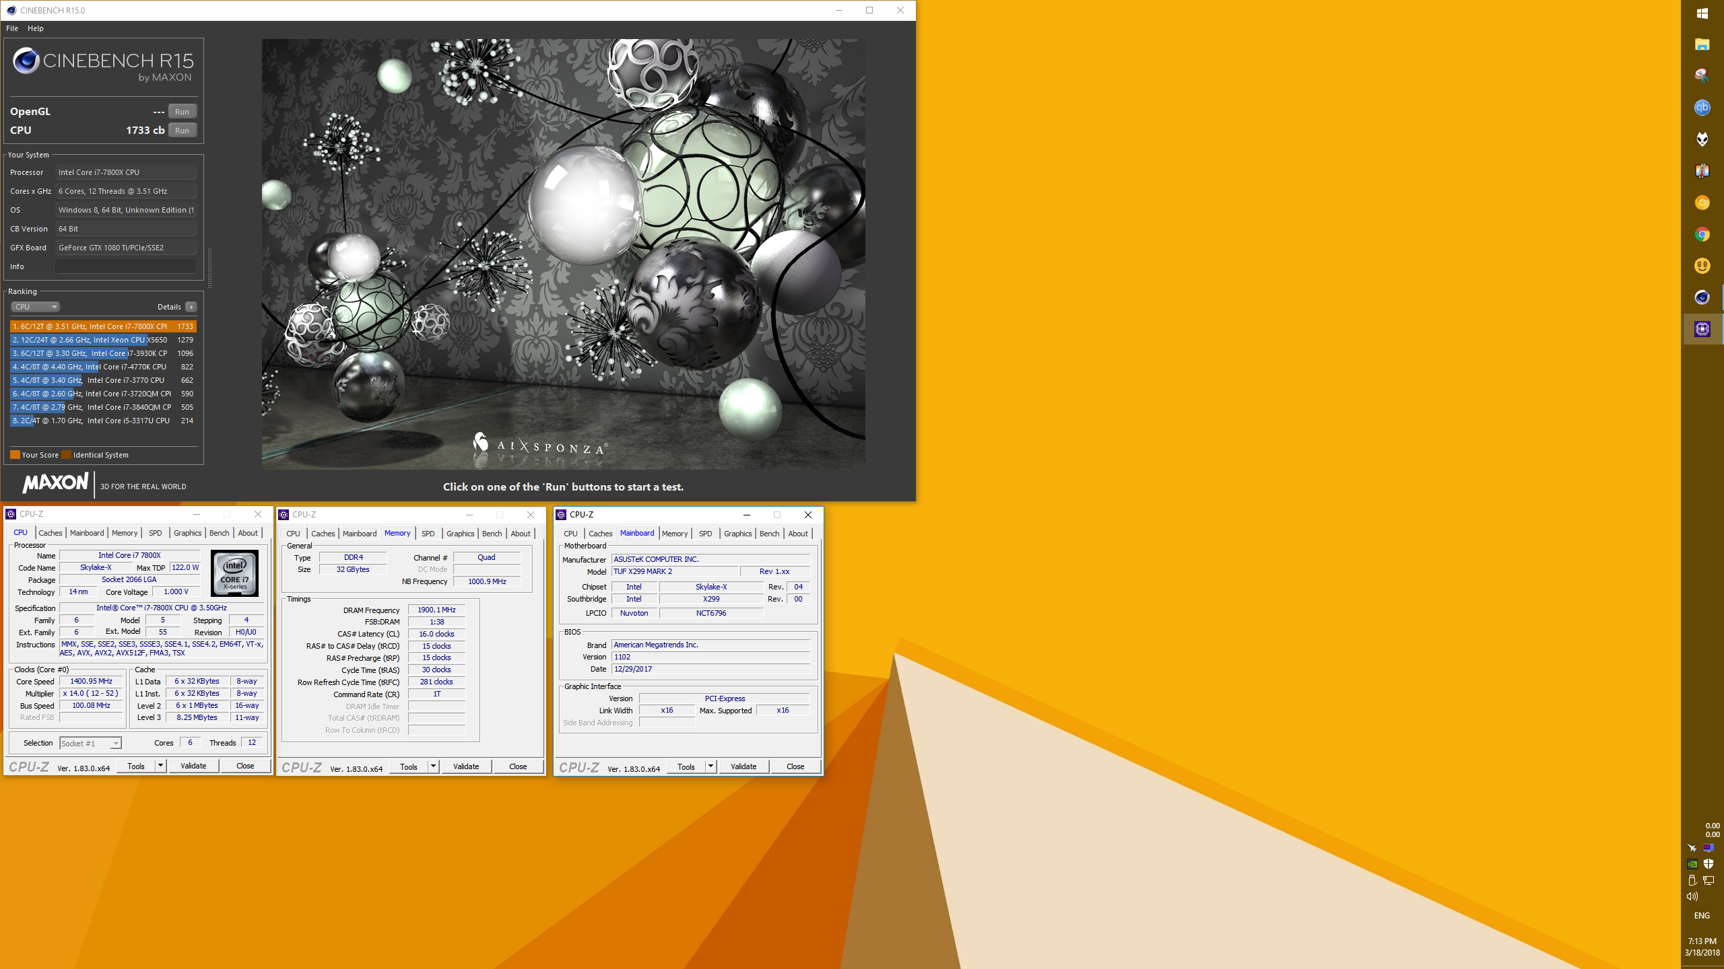
Task: Switch to Caches tab in Memory CPU-Z window
Action: point(323,534)
